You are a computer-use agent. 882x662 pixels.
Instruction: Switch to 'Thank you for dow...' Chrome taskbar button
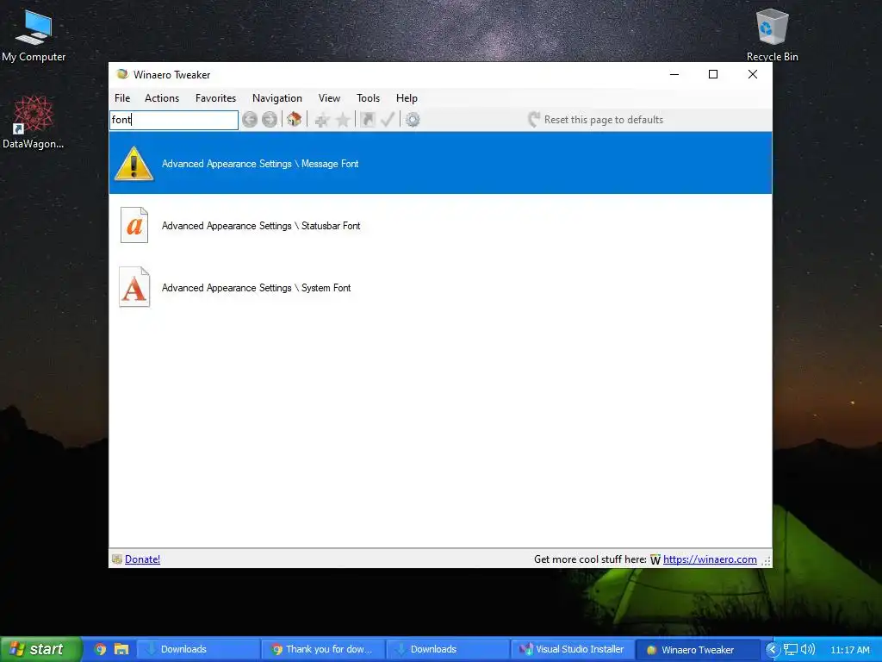point(322,649)
